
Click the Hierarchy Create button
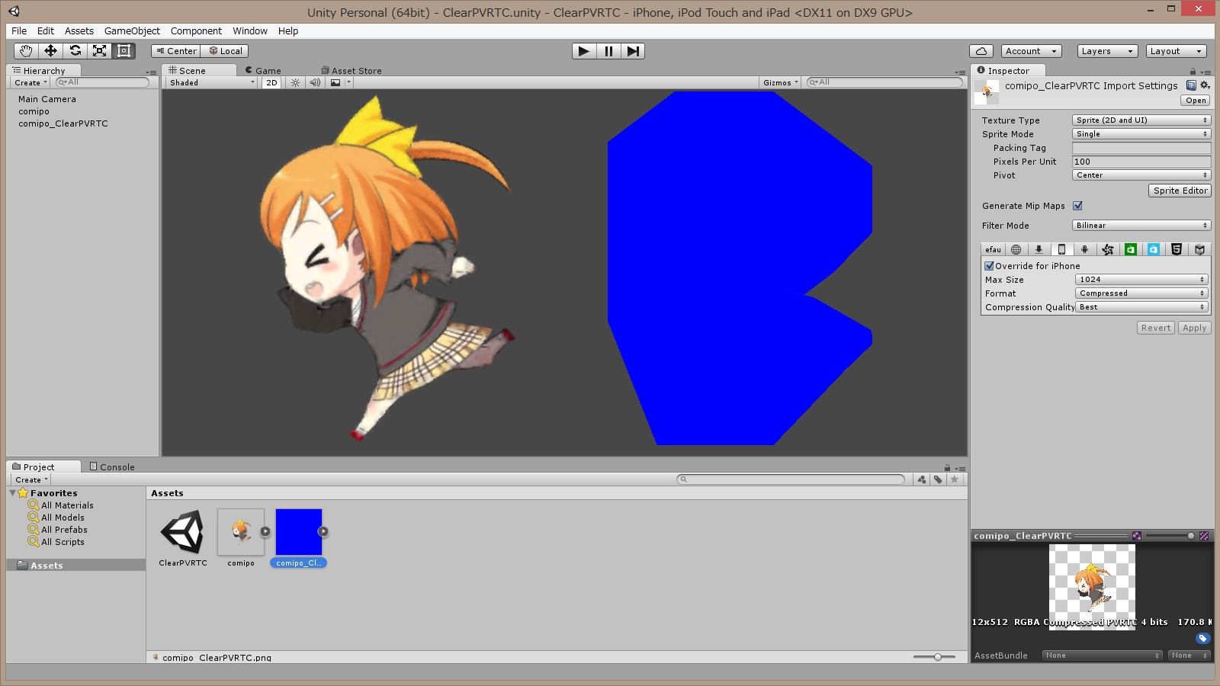click(x=30, y=82)
